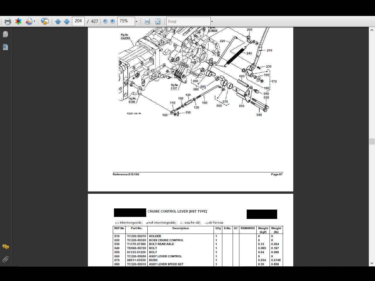
Task: Show the Comments panel
Action: pyautogui.click(x=6, y=247)
